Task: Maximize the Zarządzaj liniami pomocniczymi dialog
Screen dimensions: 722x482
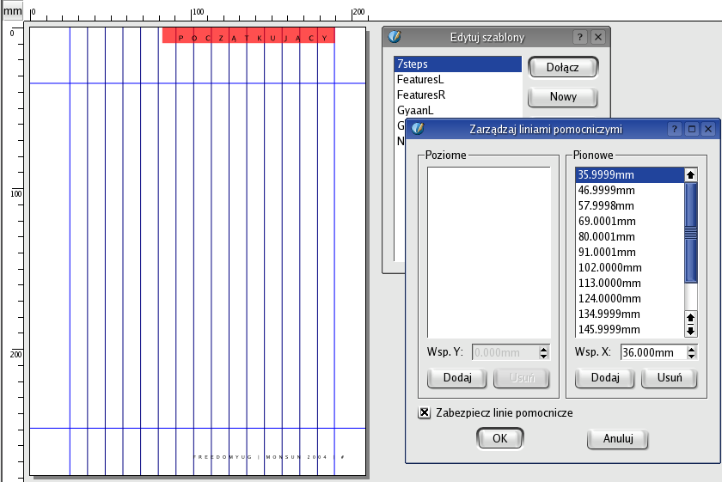Action: tap(692, 129)
